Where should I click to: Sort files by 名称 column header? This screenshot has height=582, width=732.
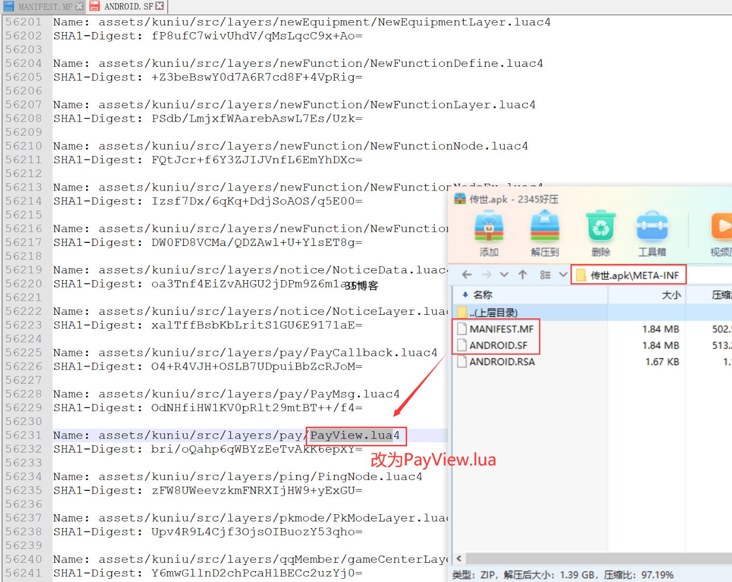[x=482, y=295]
